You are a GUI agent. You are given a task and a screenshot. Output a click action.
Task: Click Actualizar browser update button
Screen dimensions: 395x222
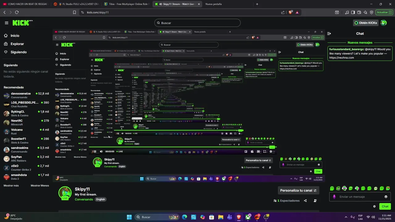384,12
